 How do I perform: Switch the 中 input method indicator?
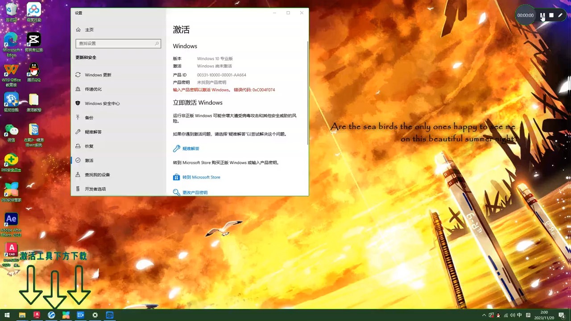point(520,315)
